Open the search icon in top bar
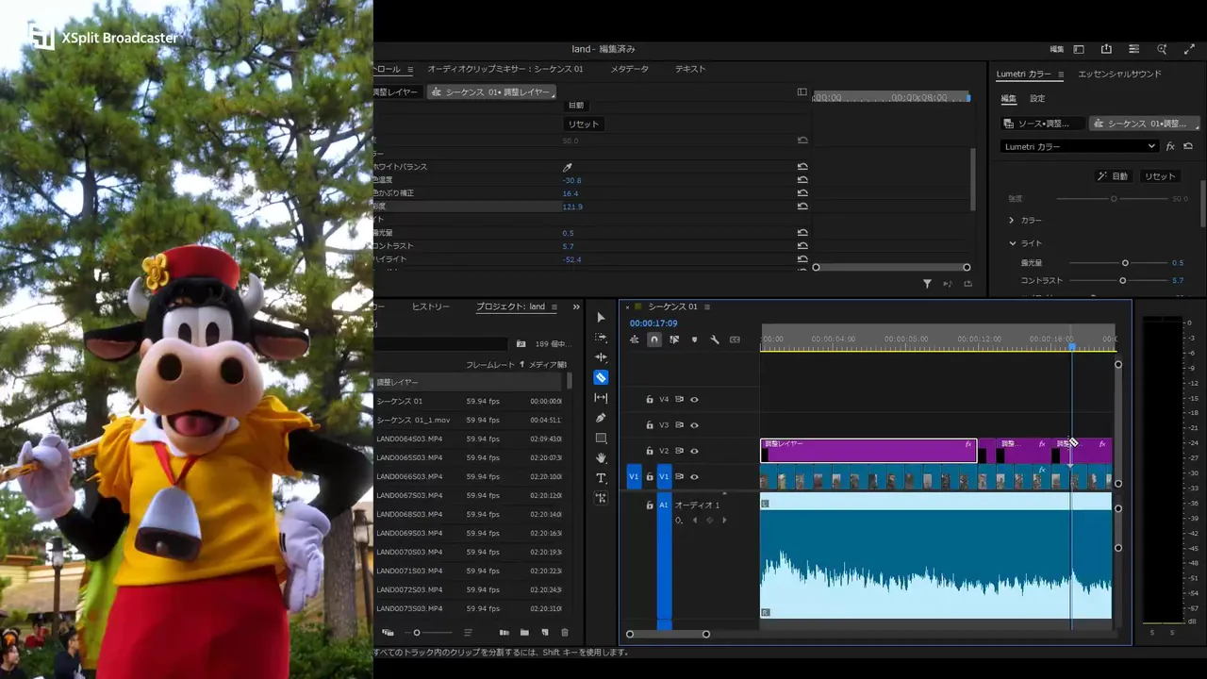1207x679 pixels. pos(1162,49)
